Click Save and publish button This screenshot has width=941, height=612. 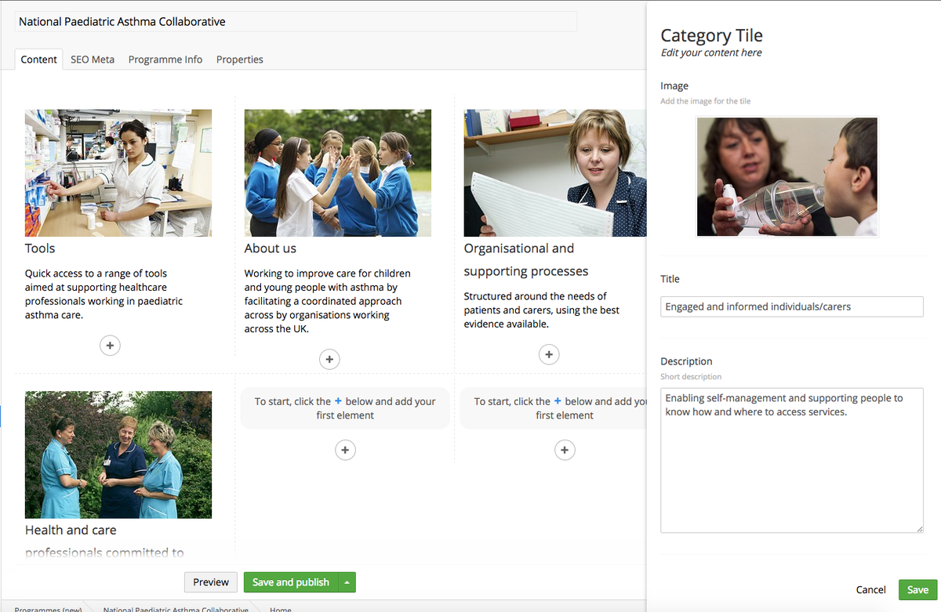(291, 582)
